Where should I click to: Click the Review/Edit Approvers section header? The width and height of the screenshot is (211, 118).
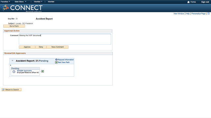coord(58,53)
